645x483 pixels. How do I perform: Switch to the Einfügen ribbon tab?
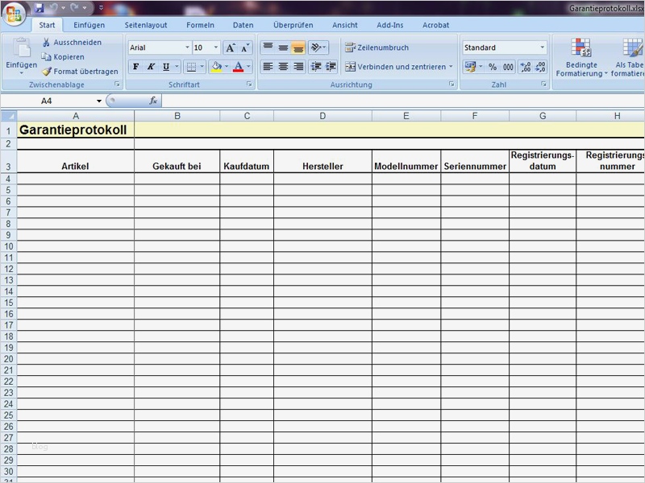click(x=89, y=25)
